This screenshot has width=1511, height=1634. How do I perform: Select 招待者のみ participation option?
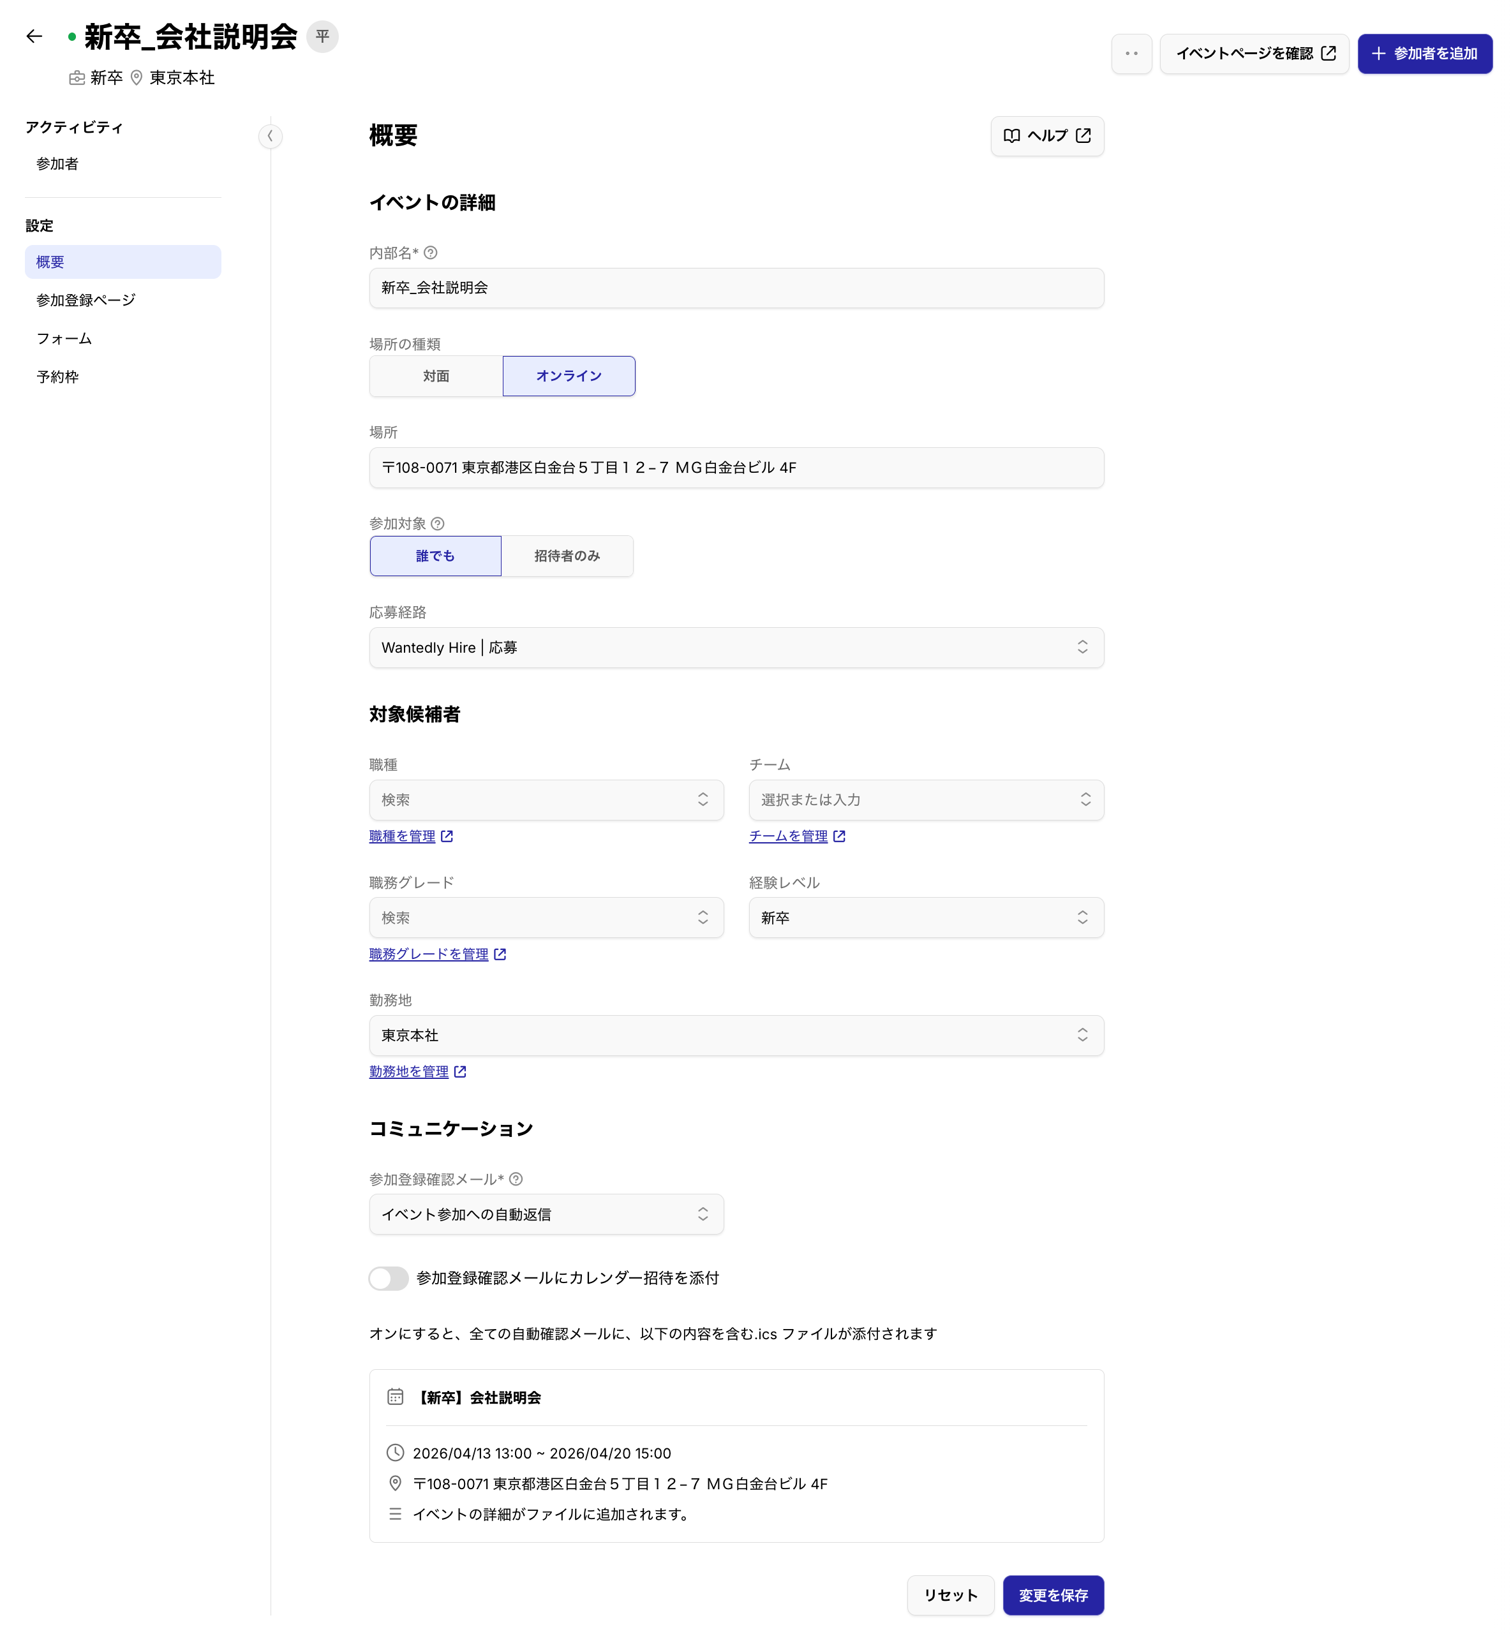567,556
